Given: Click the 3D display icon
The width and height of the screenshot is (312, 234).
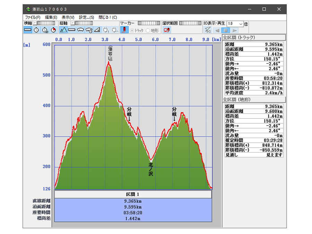Looking at the screenshot, I should point(208,30).
